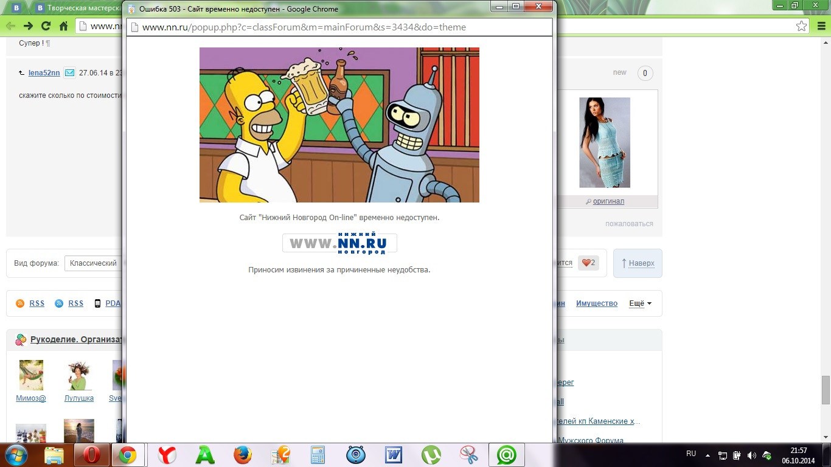The width and height of the screenshot is (831, 467).
Task: Click the PDA version link
Action: coord(113,303)
